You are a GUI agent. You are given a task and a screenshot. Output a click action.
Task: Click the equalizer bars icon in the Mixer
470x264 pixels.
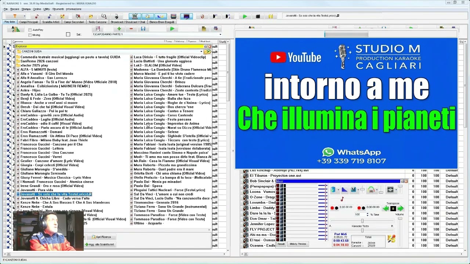(x=344, y=190)
